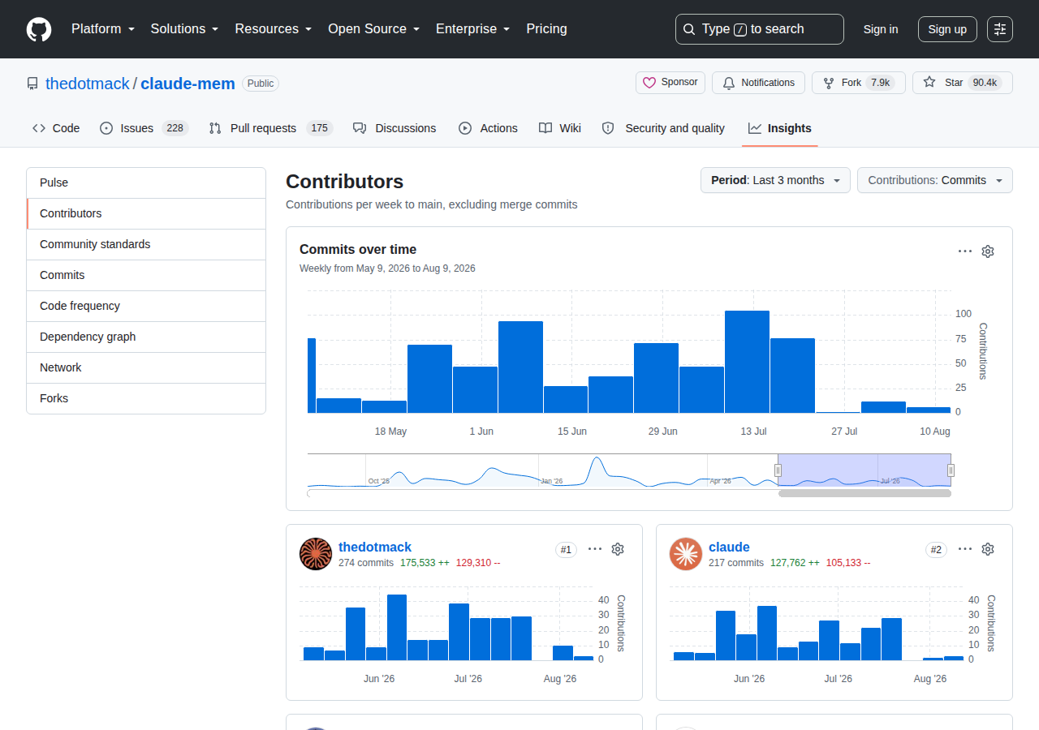This screenshot has height=730, width=1039.
Task: Expand the Solutions menu
Action: (185, 29)
